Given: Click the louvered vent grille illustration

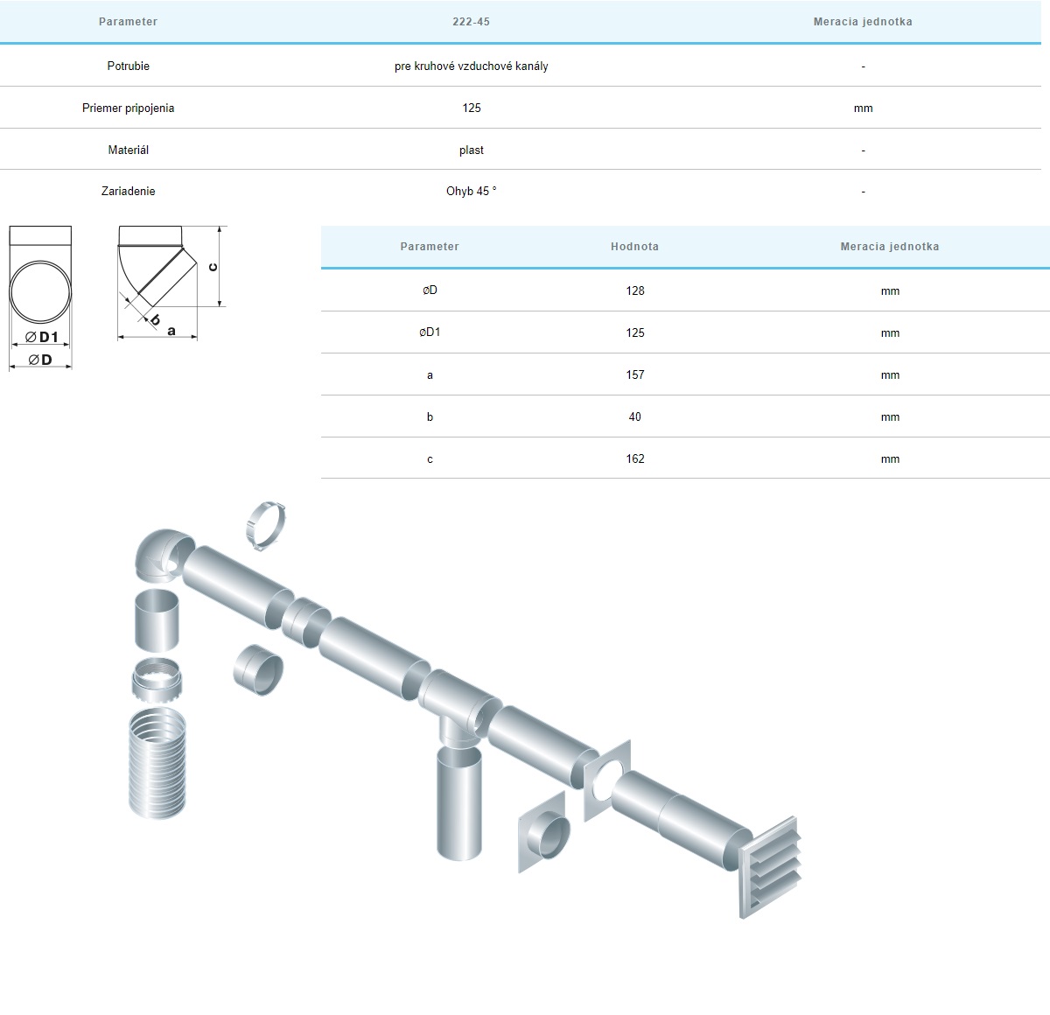Looking at the screenshot, I should coord(769,866).
